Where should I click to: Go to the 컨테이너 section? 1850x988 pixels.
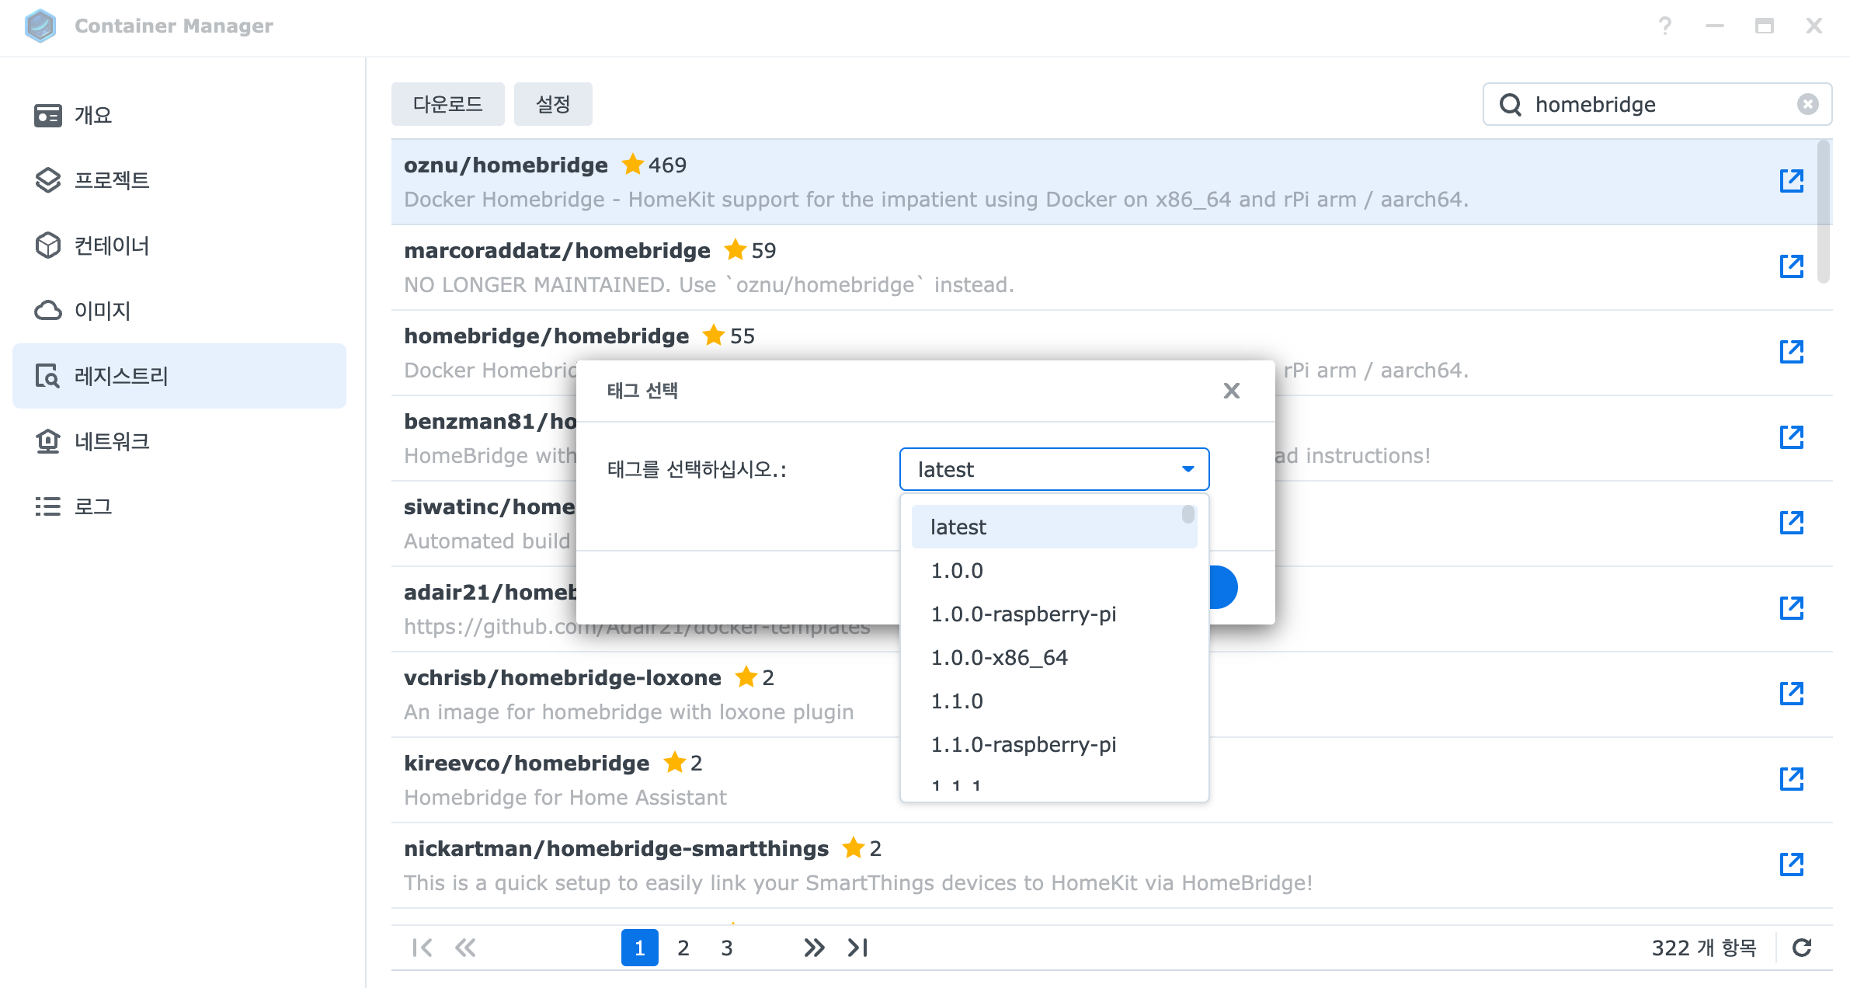click(179, 245)
